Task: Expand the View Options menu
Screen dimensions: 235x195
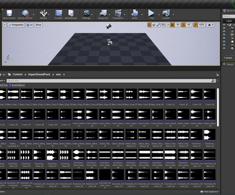Action: (x=210, y=191)
